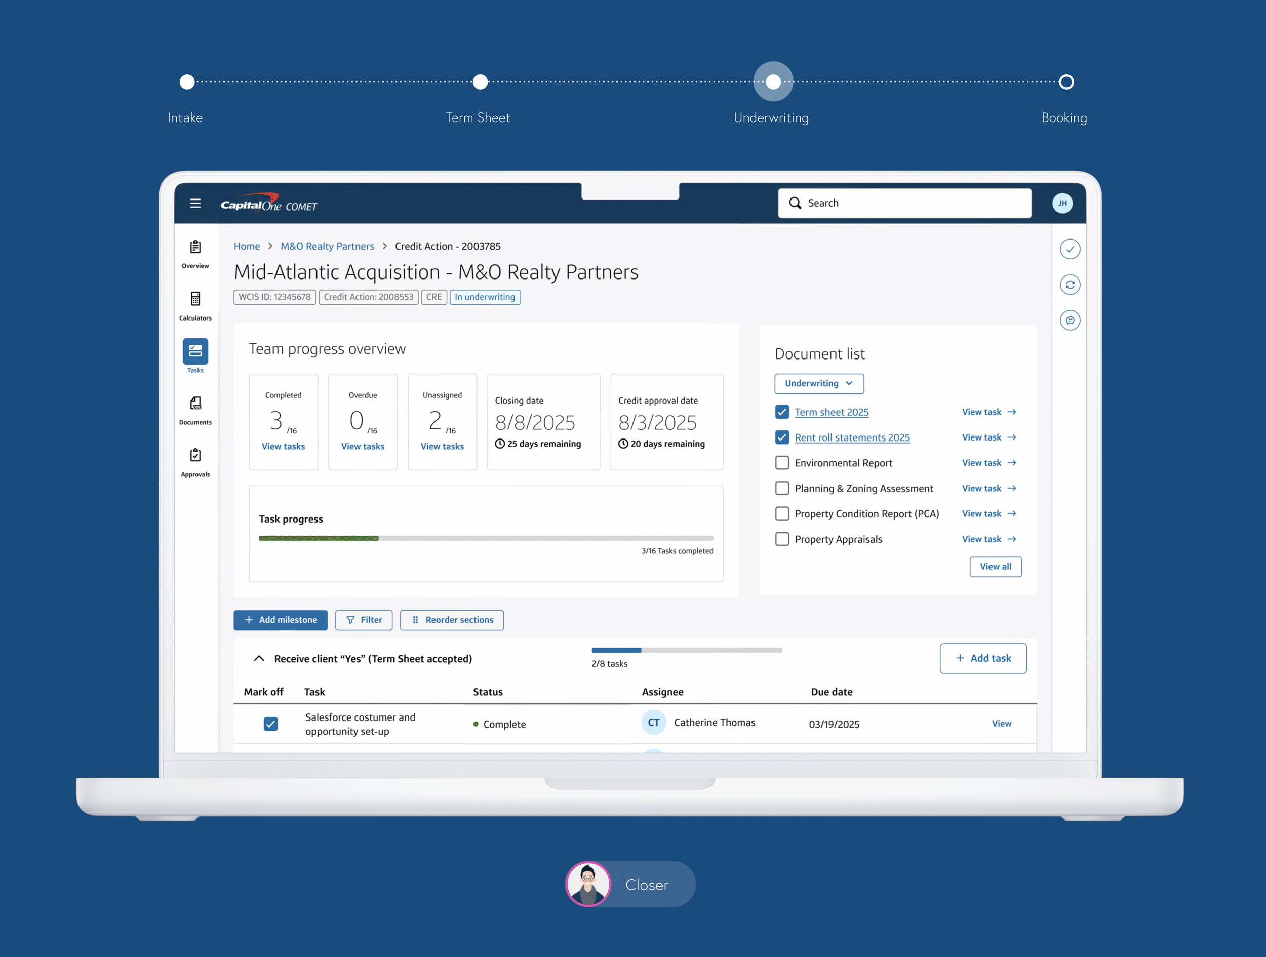Screen dimensions: 1266x957
Task: Click the chat bubble icon in right rail
Action: point(1069,320)
